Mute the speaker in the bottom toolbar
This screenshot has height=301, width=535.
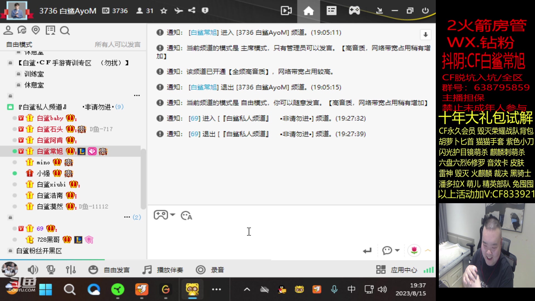(33, 270)
